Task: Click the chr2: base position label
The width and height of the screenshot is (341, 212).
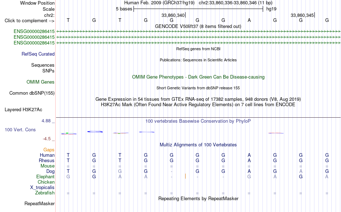Action: (x=50, y=15)
